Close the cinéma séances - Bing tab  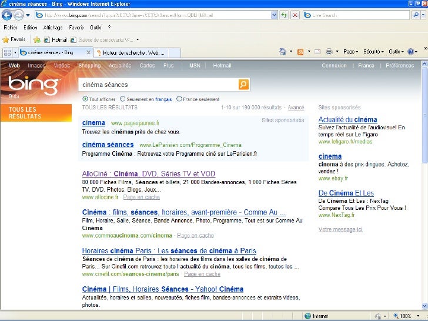pos(88,52)
